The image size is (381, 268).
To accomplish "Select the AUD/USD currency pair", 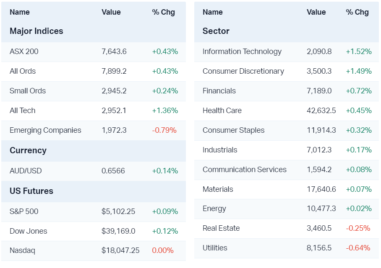I will [x=26, y=171].
